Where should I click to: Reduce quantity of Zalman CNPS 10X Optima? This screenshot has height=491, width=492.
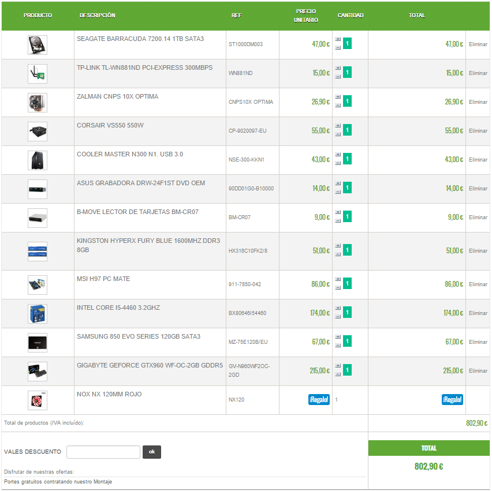click(338, 106)
